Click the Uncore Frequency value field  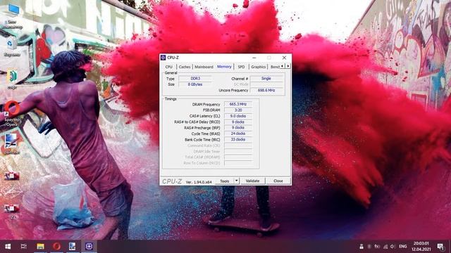click(266, 90)
